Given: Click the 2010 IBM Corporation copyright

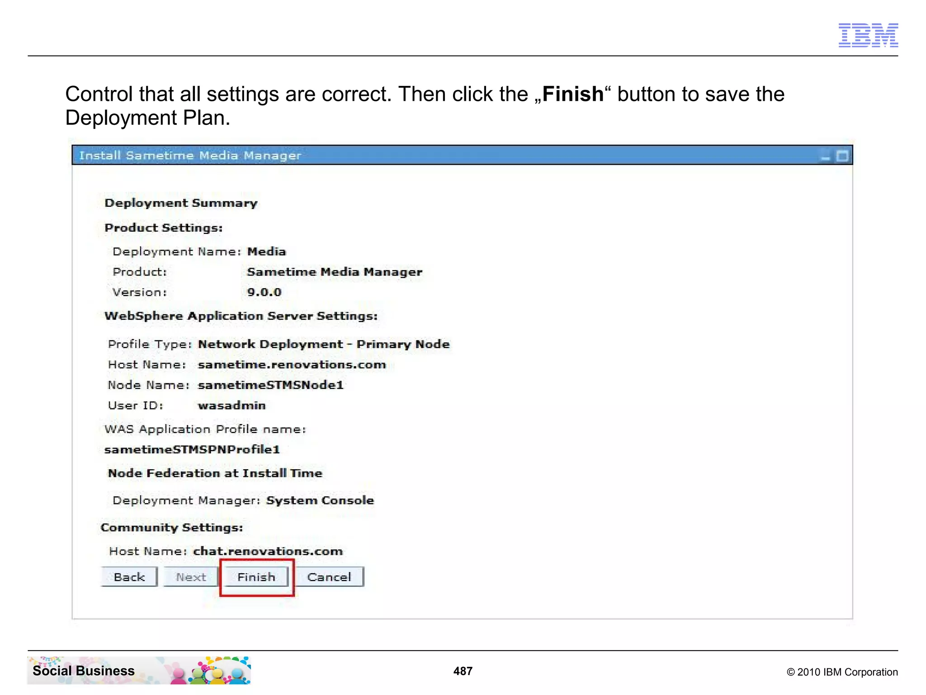Looking at the screenshot, I should point(842,672).
